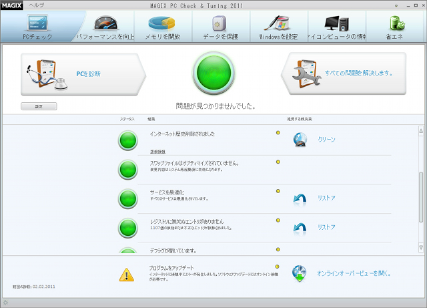Click リストア for the registry entry row

tap(326, 227)
